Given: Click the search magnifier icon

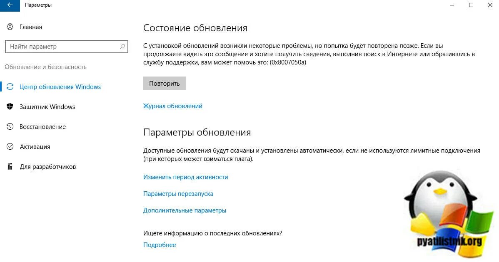Looking at the screenshot, I should (122, 46).
